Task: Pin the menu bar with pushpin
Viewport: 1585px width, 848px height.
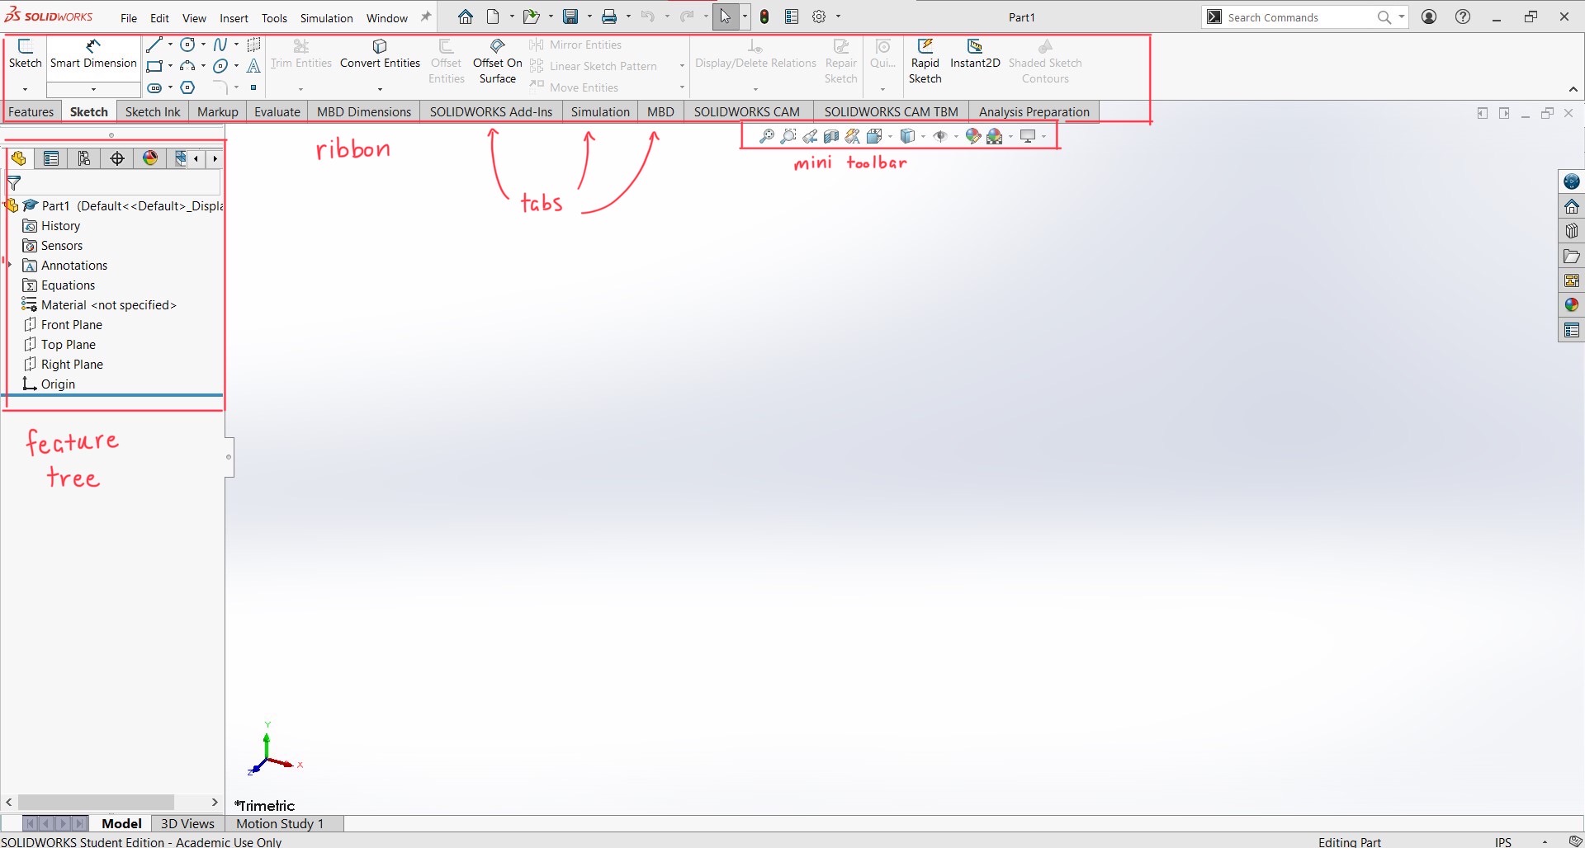Action: (x=426, y=17)
